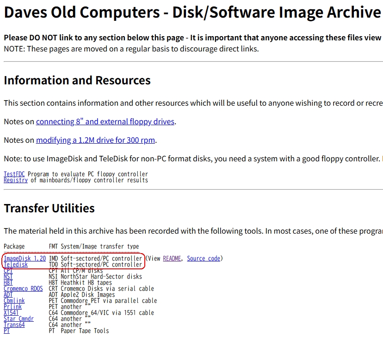Click the 'ADT Apple2 Disk Images' text
This screenshot has width=383, height=350.
click(x=82, y=295)
